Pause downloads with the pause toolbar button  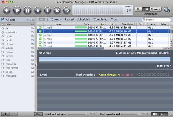click(27, 11)
